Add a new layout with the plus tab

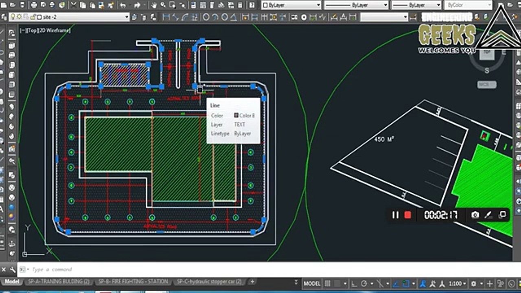coord(252,282)
